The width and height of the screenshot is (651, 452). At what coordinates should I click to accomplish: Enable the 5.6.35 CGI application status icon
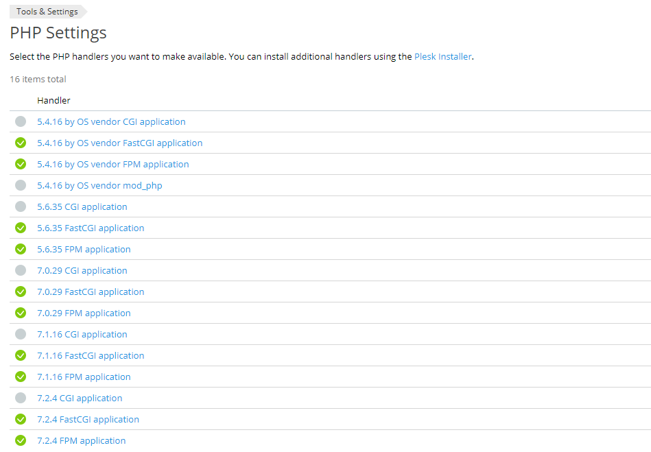tap(21, 206)
